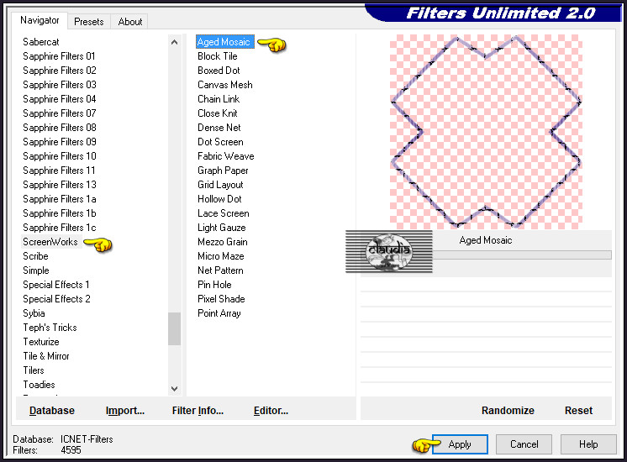The image size is (627, 462).
Task: Select Pin Hole filter
Action: tap(214, 285)
